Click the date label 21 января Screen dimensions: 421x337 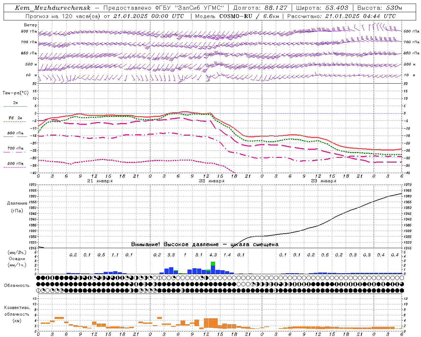point(100,181)
